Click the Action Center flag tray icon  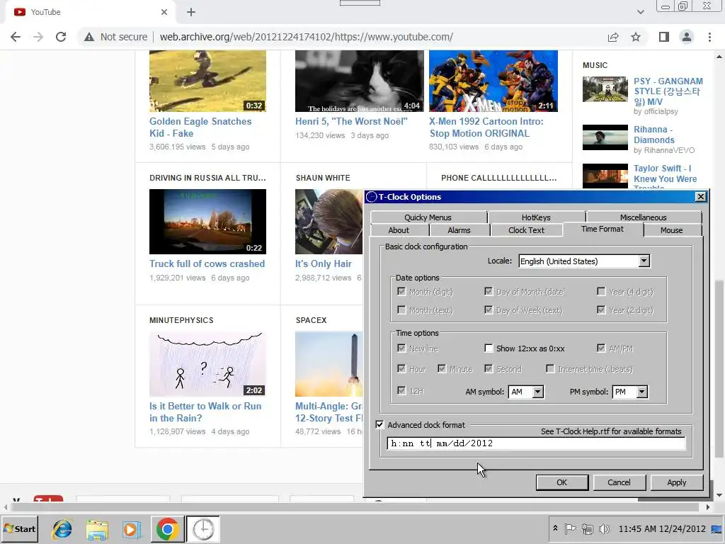570,528
